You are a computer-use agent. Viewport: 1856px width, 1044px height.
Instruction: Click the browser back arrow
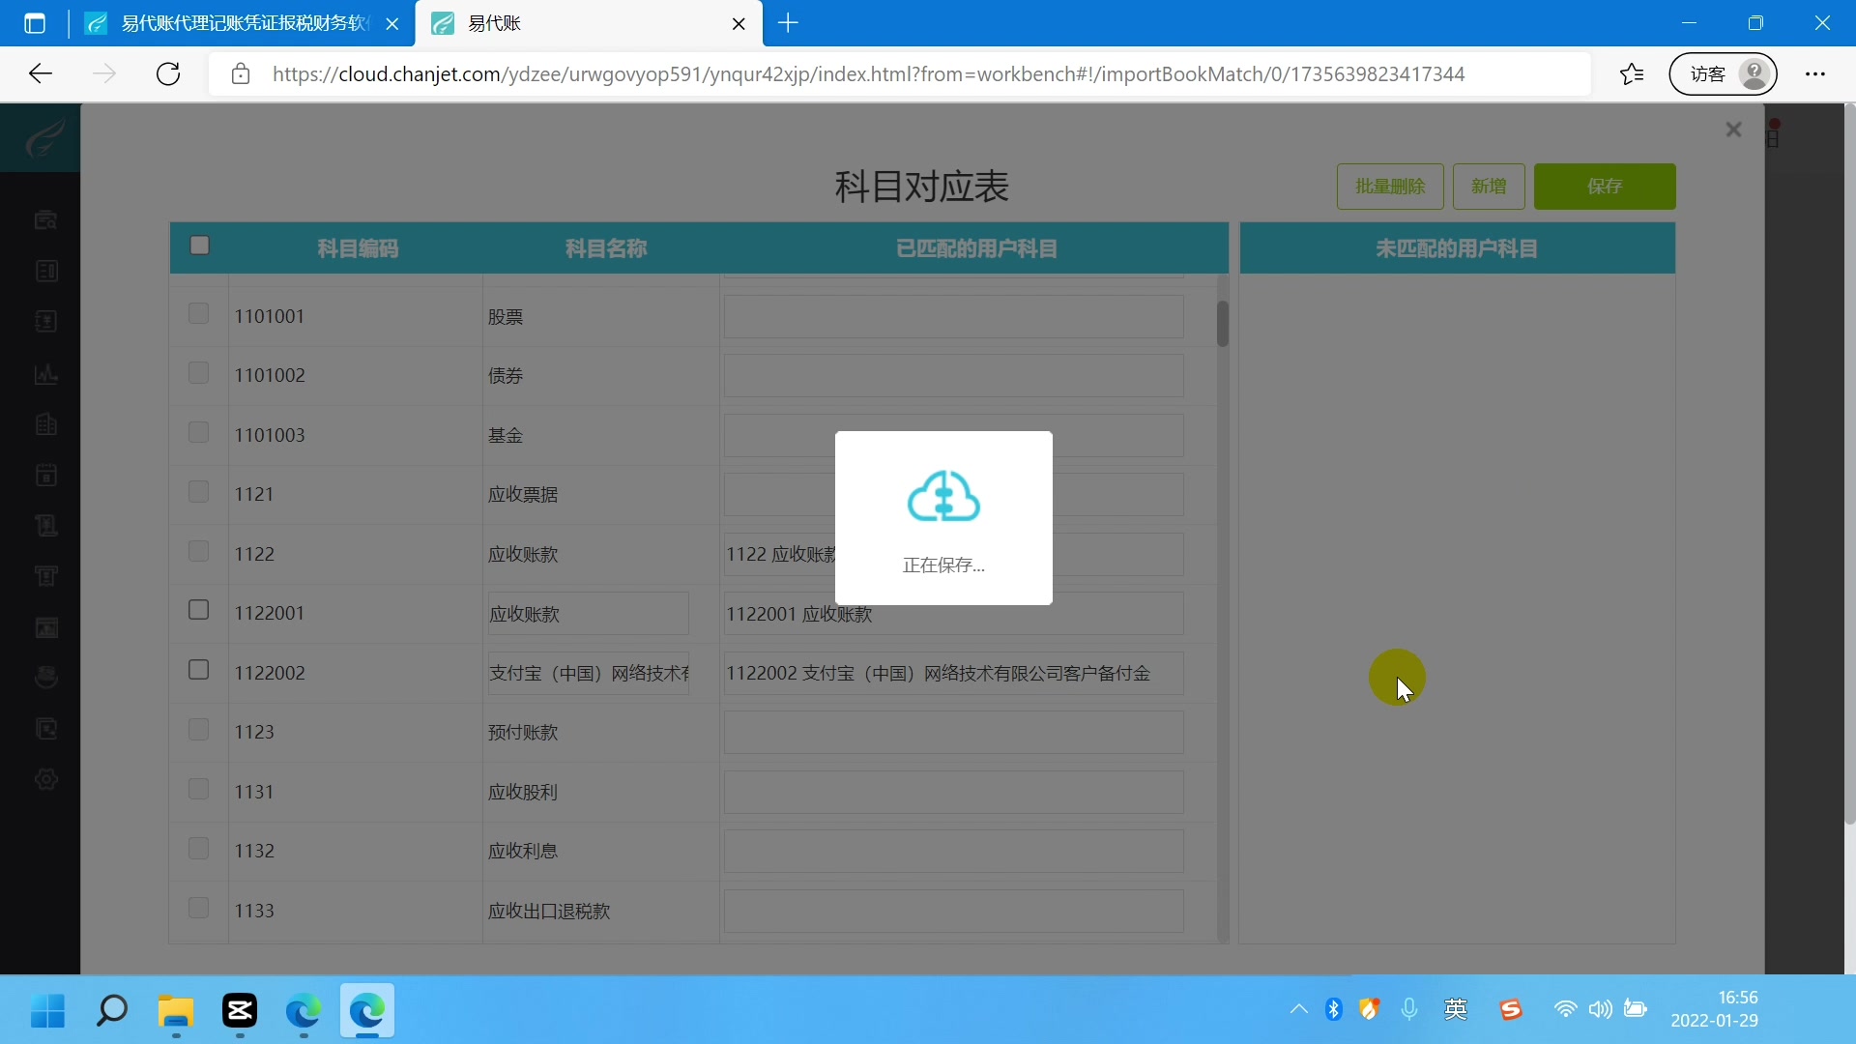41,74
